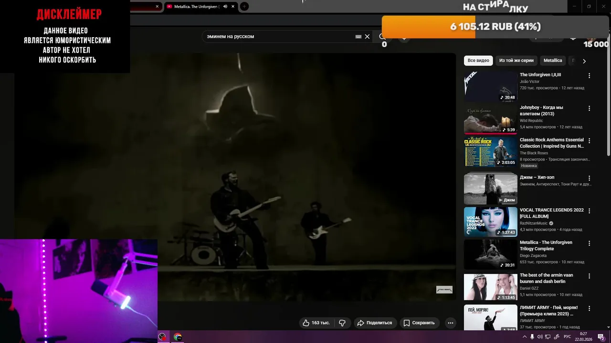Go to the RazNitzanMusic channel
Image resolution: width=611 pixels, height=343 pixels.
534,223
